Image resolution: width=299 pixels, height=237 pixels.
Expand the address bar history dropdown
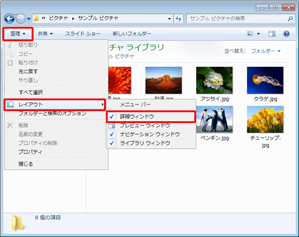coord(169,19)
